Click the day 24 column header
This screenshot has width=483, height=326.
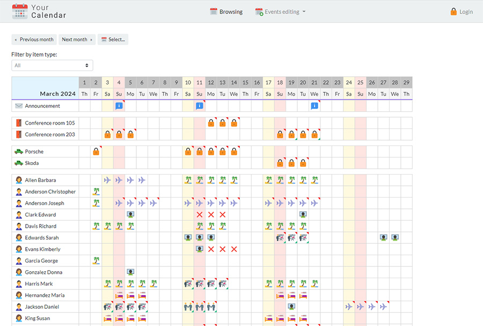pos(349,83)
